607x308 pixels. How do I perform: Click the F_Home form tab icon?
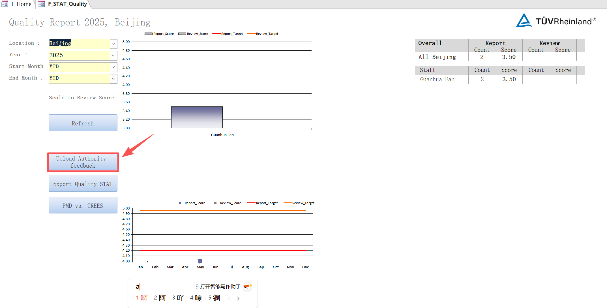(x=5, y=4)
